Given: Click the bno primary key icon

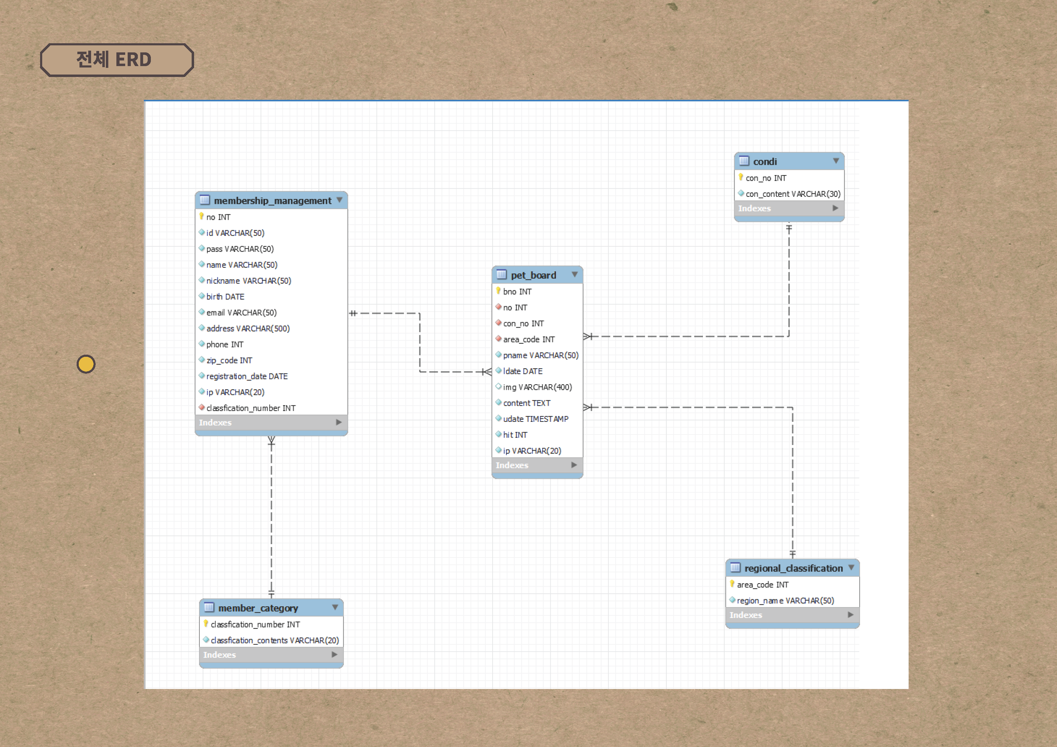Looking at the screenshot, I should tap(498, 291).
